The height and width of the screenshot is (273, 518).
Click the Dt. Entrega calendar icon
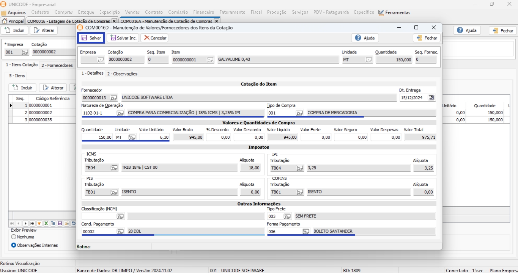coord(431,98)
